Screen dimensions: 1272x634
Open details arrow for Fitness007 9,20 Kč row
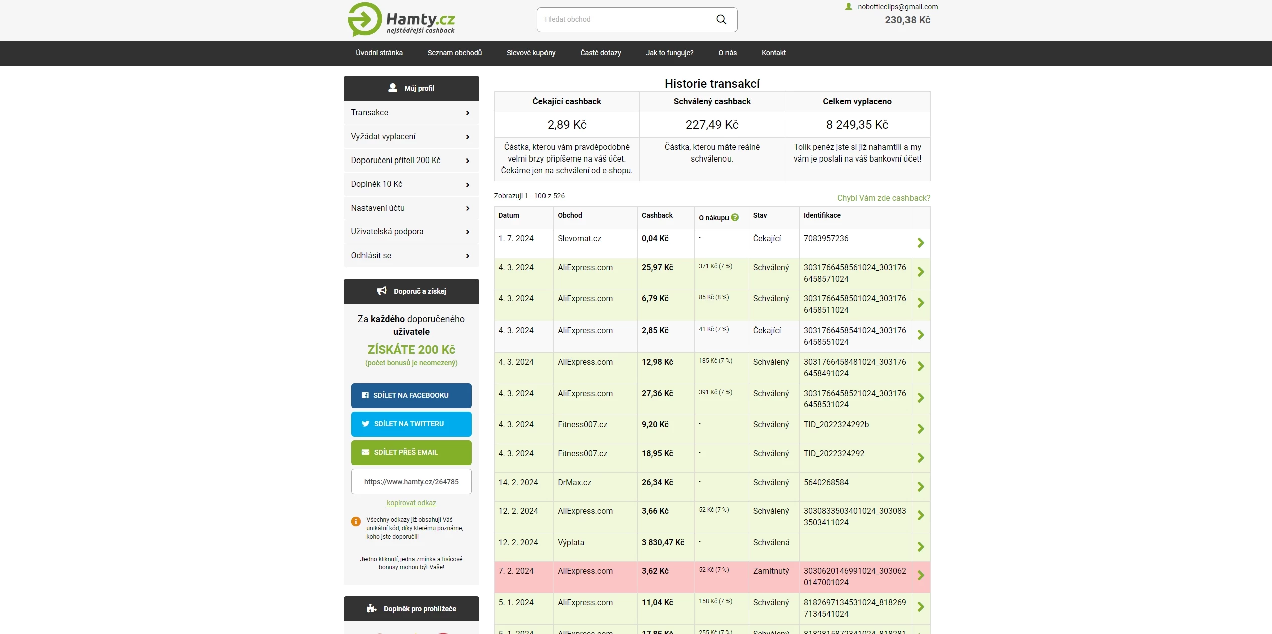pyautogui.click(x=921, y=429)
